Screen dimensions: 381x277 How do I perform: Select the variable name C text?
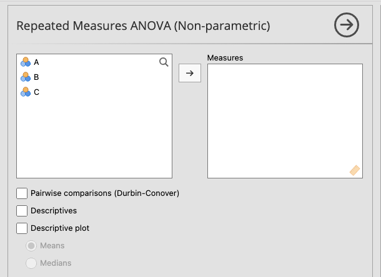click(37, 92)
